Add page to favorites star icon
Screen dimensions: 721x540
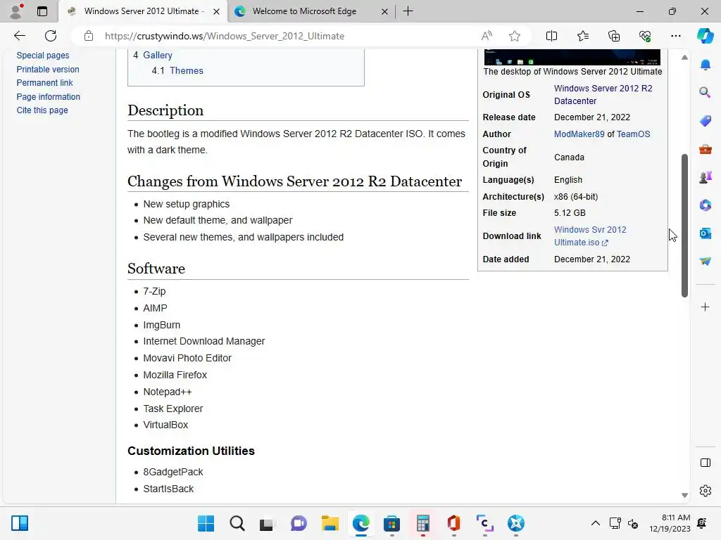pyautogui.click(x=515, y=36)
